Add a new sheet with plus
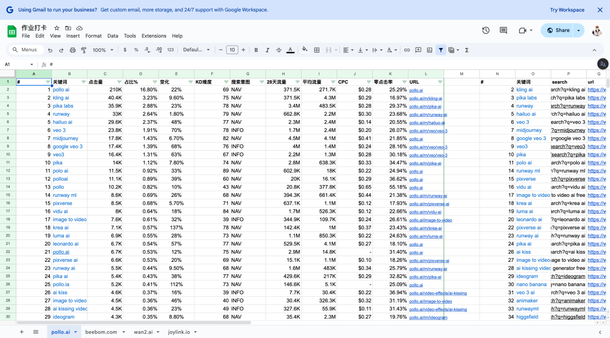This screenshot has width=610, height=338. tap(22, 332)
